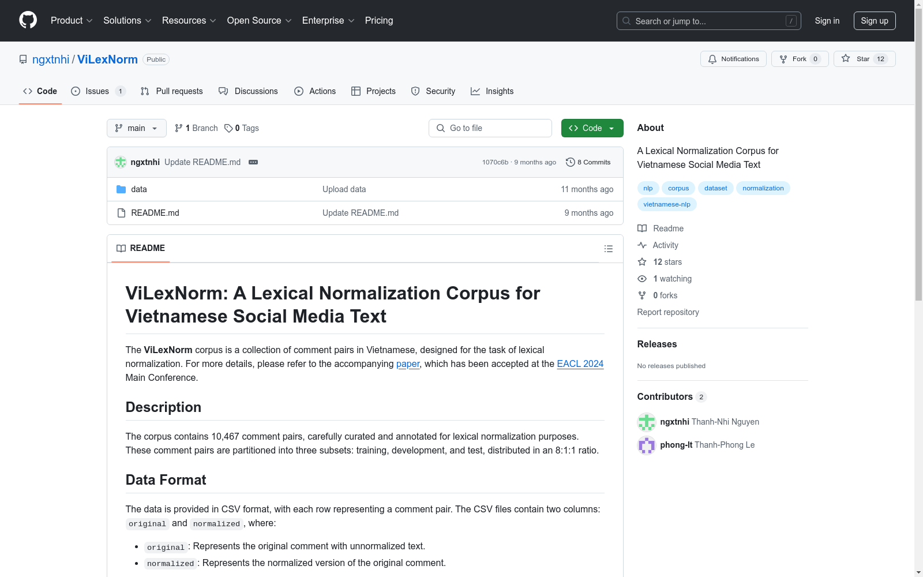
Task: Click the repository book icon beside ngxtnhi
Action: (x=23, y=59)
